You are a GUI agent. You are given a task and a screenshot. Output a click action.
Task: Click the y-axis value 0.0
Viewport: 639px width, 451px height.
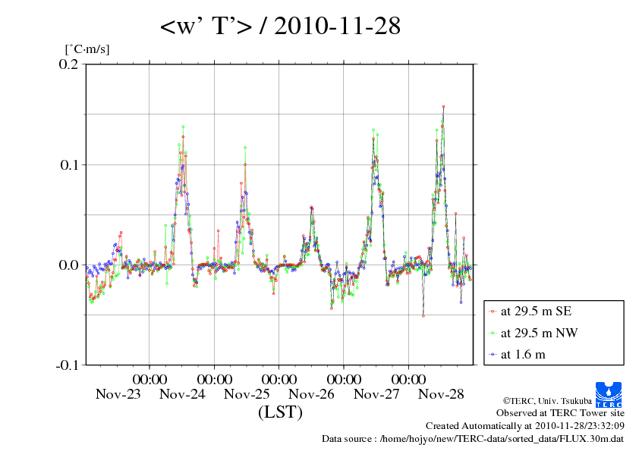click(x=68, y=265)
